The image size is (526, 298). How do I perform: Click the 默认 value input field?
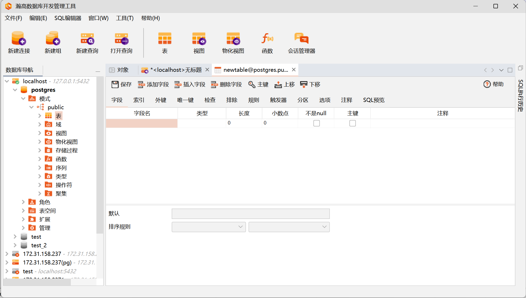251,214
